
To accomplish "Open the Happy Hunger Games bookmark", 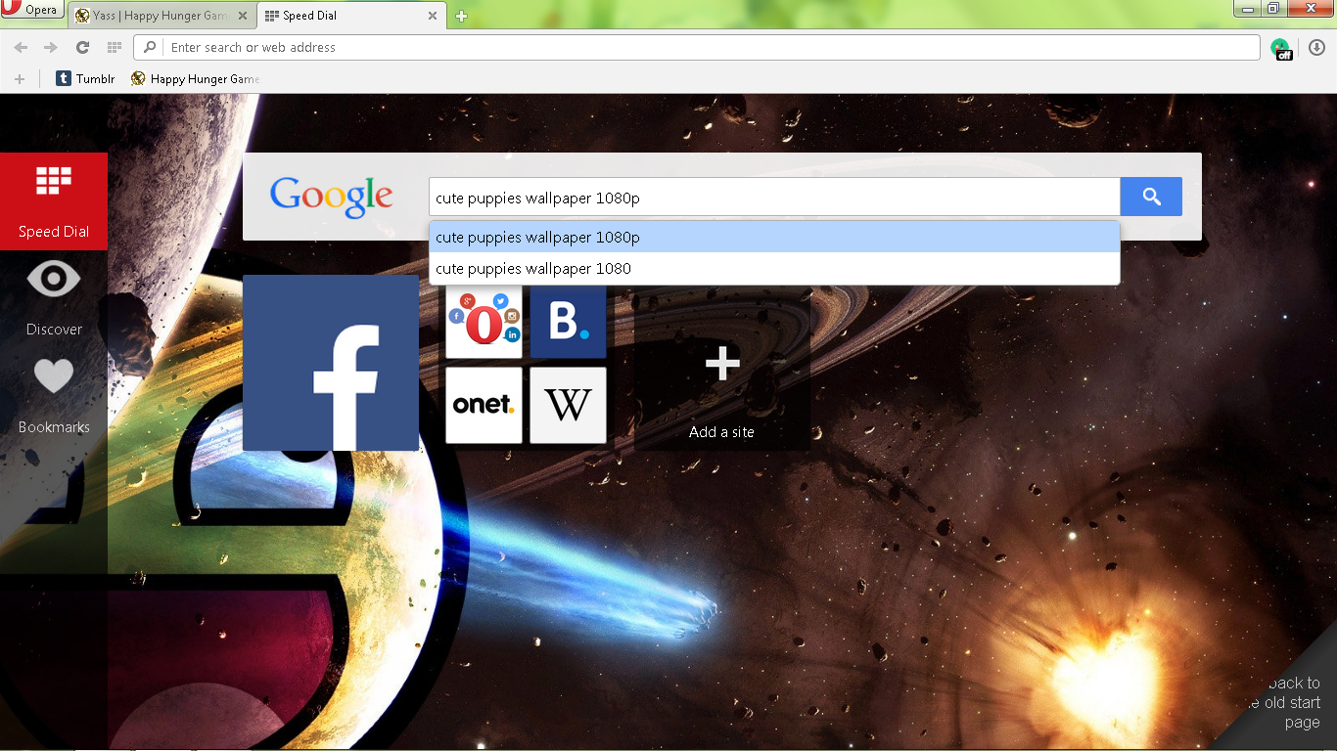I will (x=195, y=78).
